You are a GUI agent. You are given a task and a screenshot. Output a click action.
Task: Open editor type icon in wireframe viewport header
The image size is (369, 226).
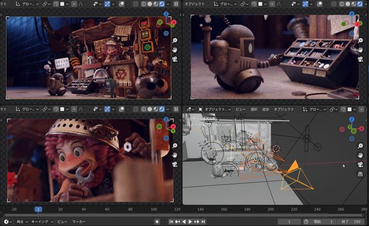(x=190, y=109)
